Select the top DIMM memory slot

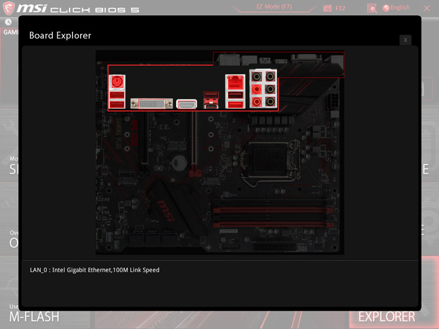click(x=269, y=202)
